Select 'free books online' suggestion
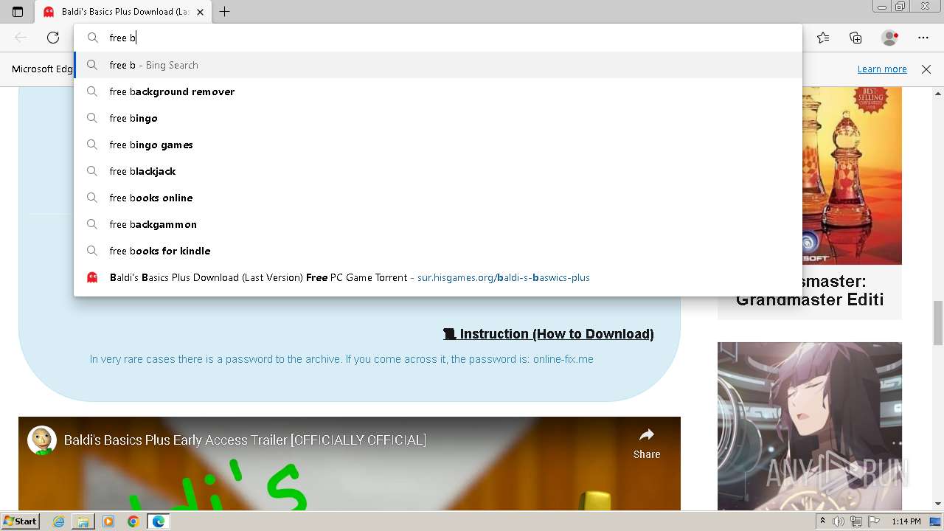The image size is (944, 531). point(438,198)
